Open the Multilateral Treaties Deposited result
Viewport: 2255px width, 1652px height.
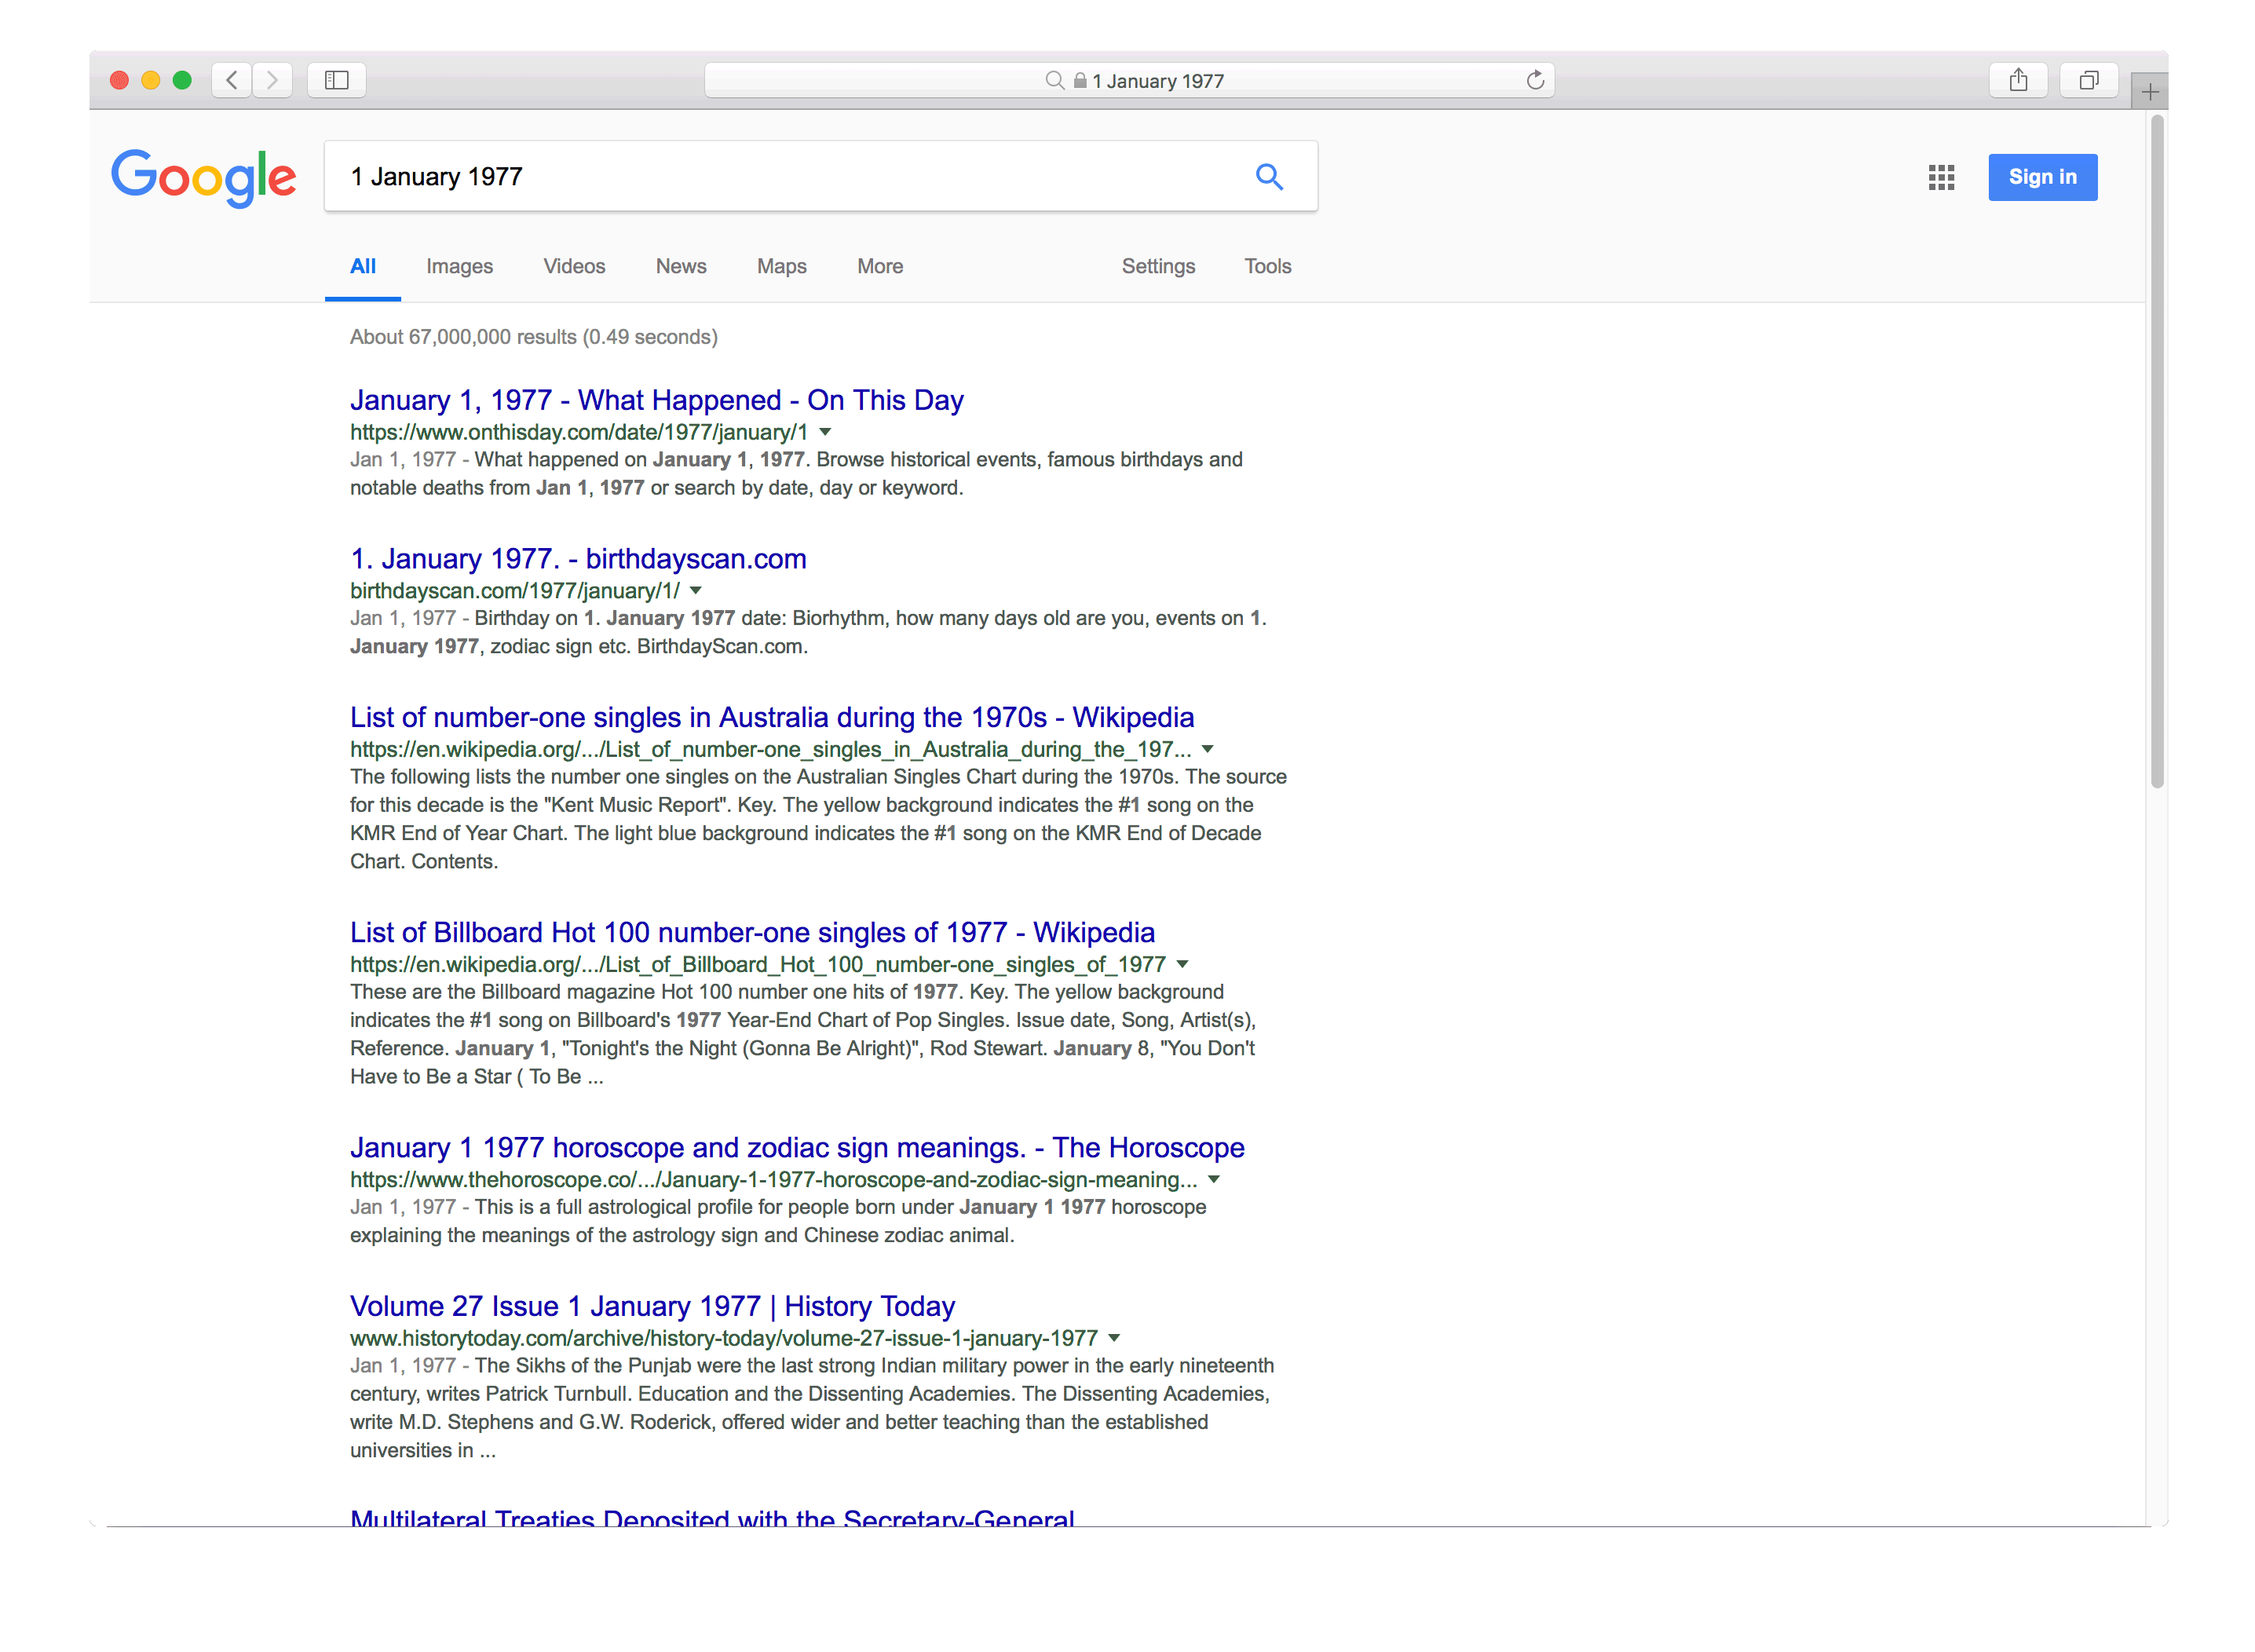point(712,1516)
